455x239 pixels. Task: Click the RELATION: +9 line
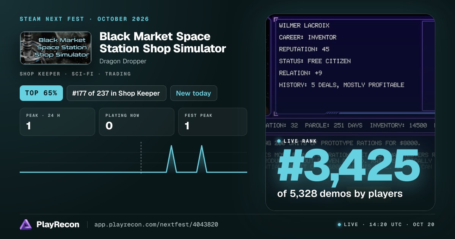(300, 73)
